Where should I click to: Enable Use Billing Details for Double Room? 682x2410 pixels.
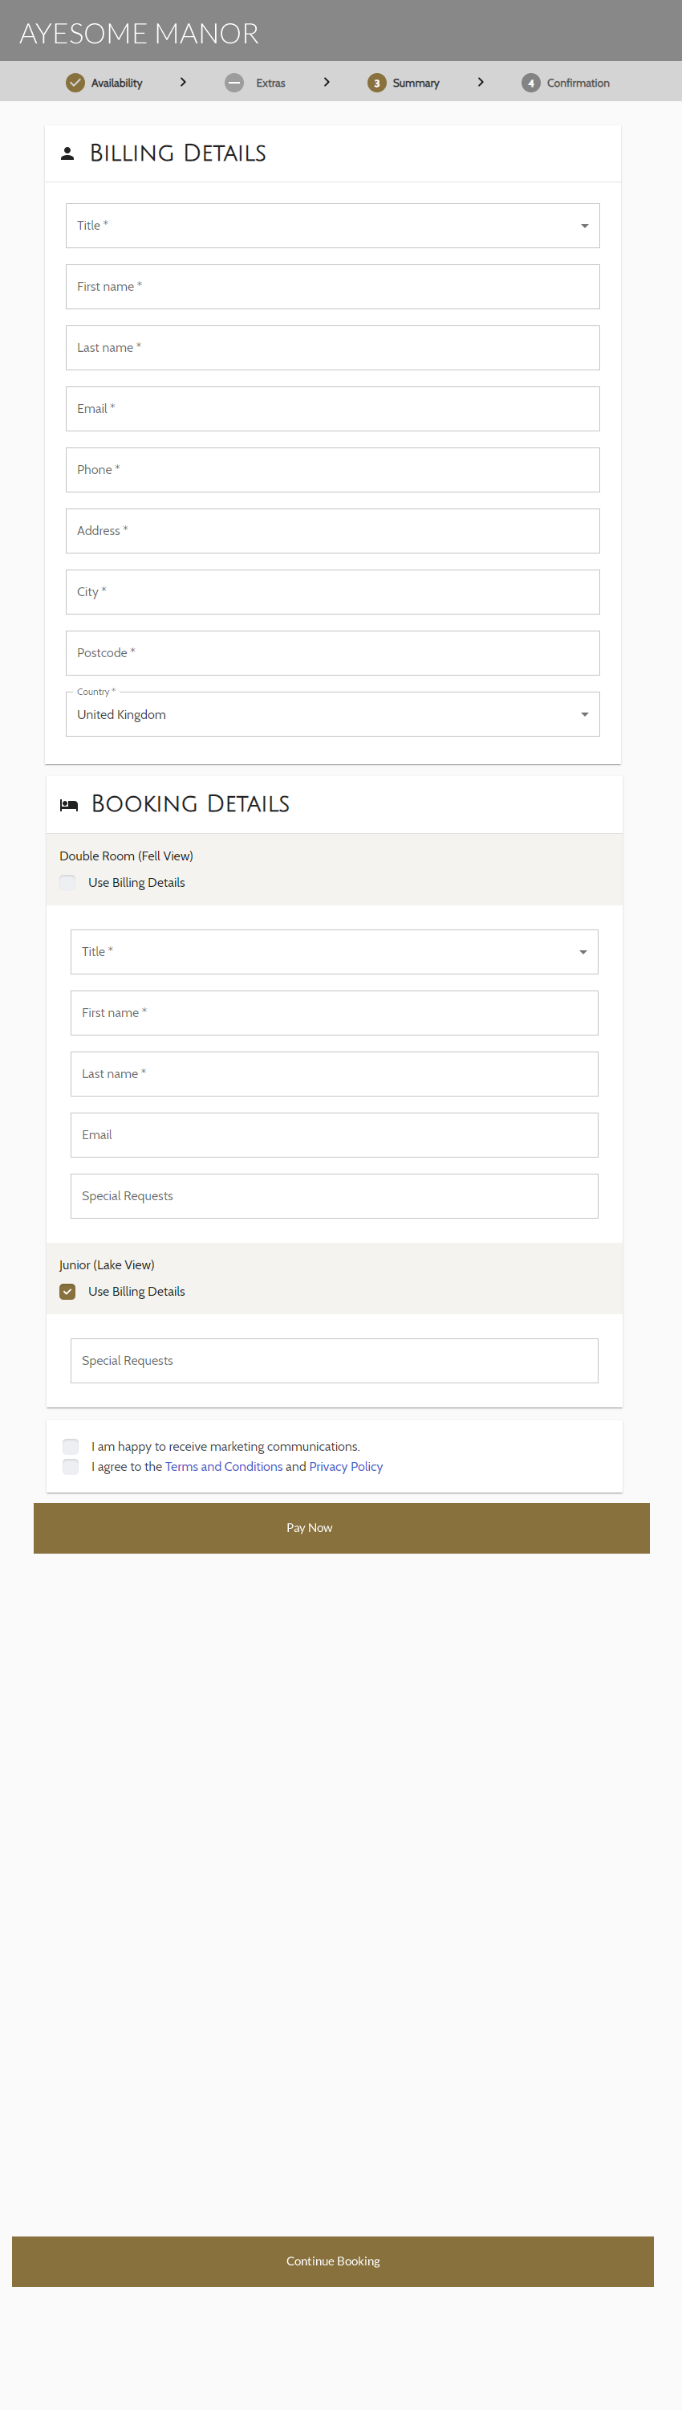click(68, 882)
